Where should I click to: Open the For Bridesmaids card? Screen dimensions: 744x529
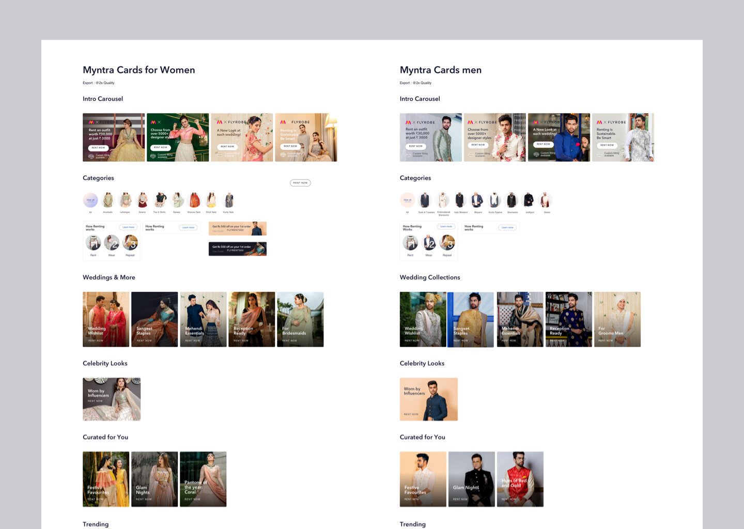click(300, 319)
